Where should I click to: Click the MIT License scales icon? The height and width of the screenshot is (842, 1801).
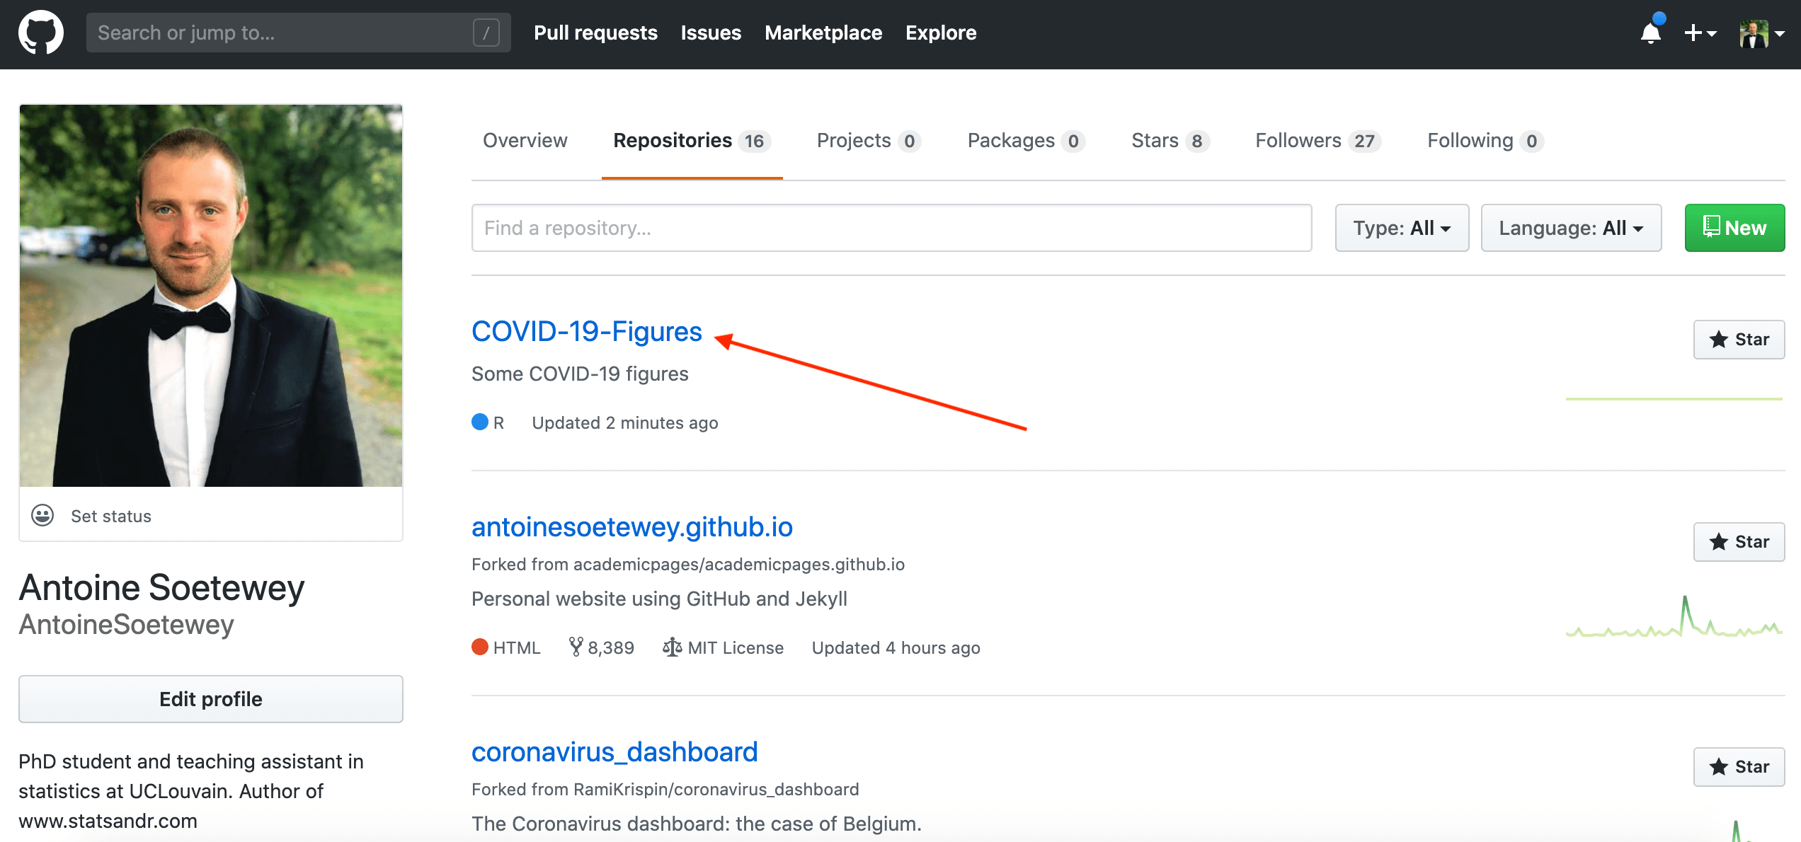(671, 647)
